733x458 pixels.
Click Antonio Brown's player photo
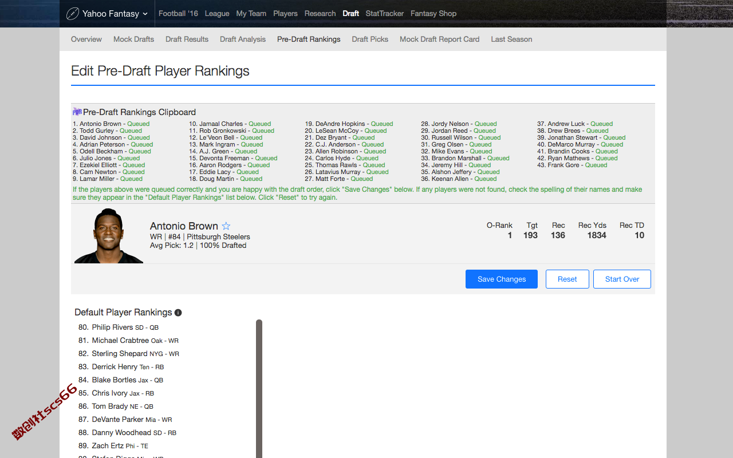(x=109, y=236)
